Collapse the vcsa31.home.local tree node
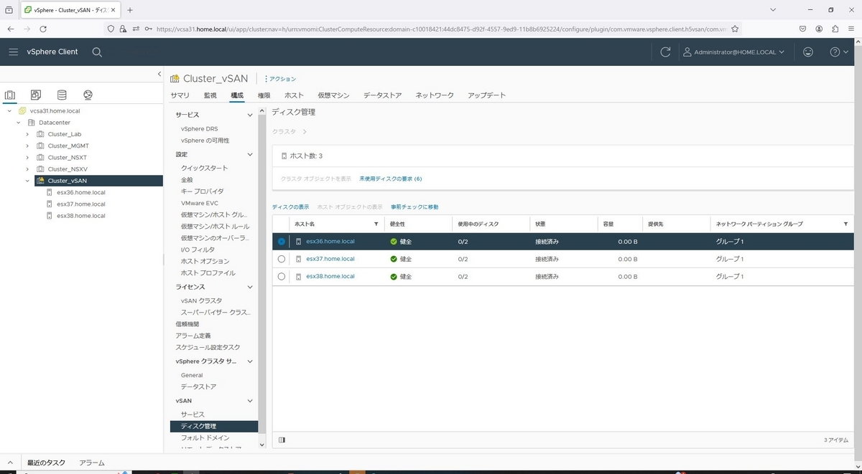Viewport: 862px width, 474px height. tap(9, 111)
